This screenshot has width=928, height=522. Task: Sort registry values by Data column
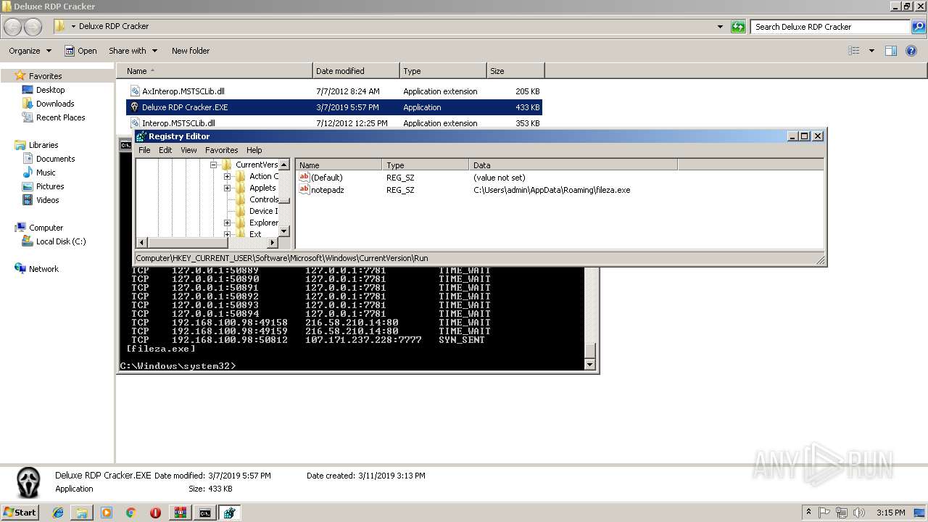(x=573, y=165)
